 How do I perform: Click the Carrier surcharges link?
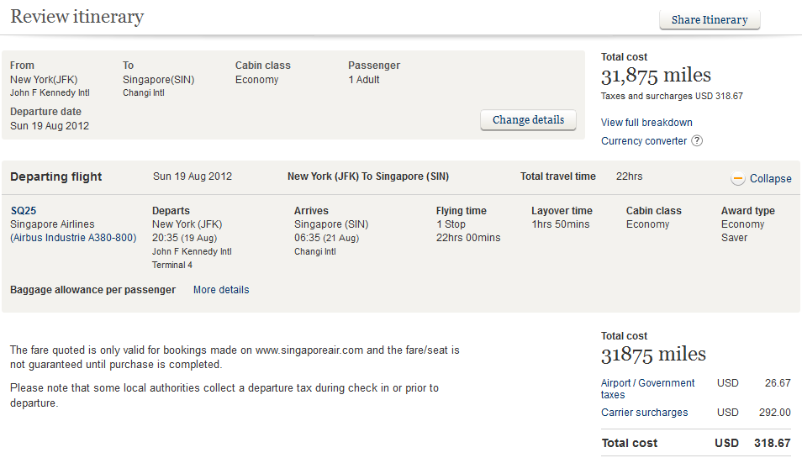pos(644,413)
